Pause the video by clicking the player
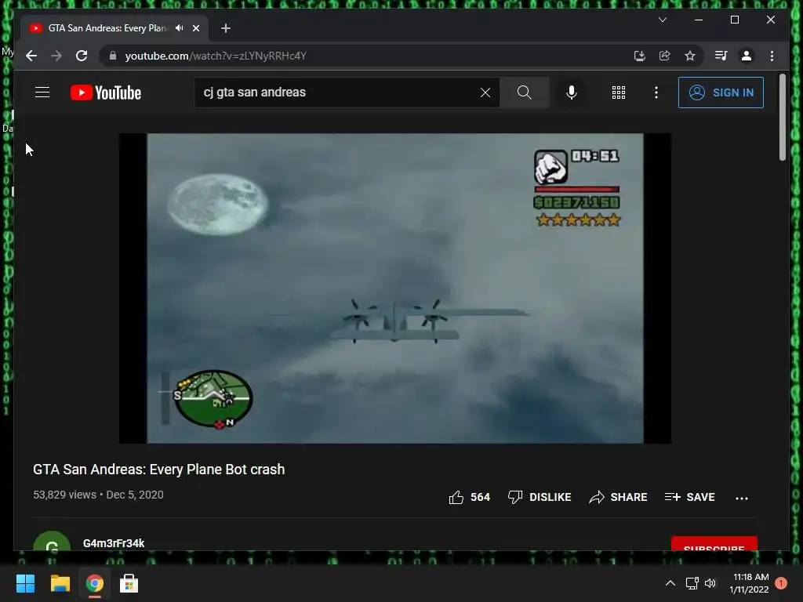Image resolution: width=803 pixels, height=602 pixels. (395, 288)
